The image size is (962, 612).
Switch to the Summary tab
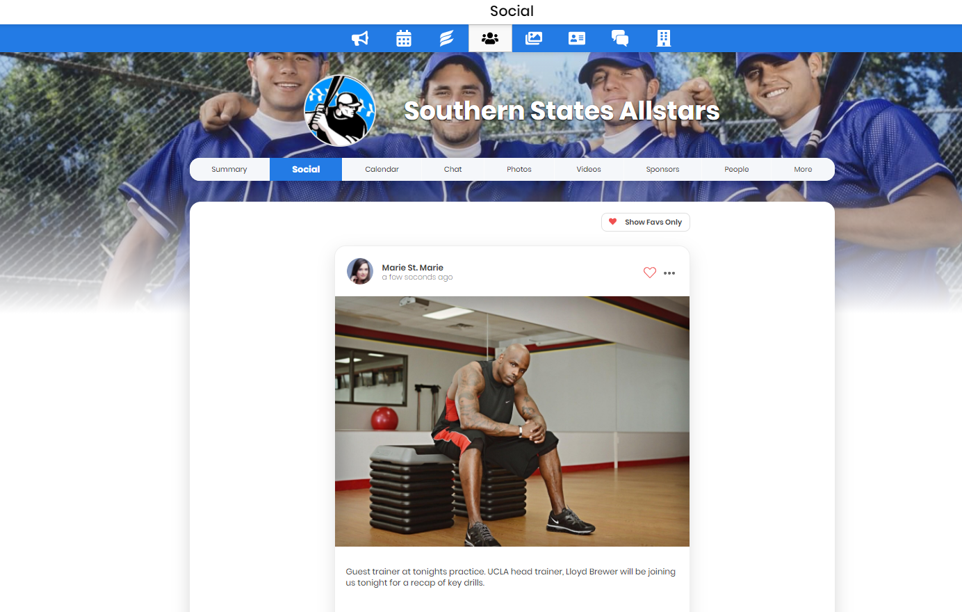pos(229,169)
